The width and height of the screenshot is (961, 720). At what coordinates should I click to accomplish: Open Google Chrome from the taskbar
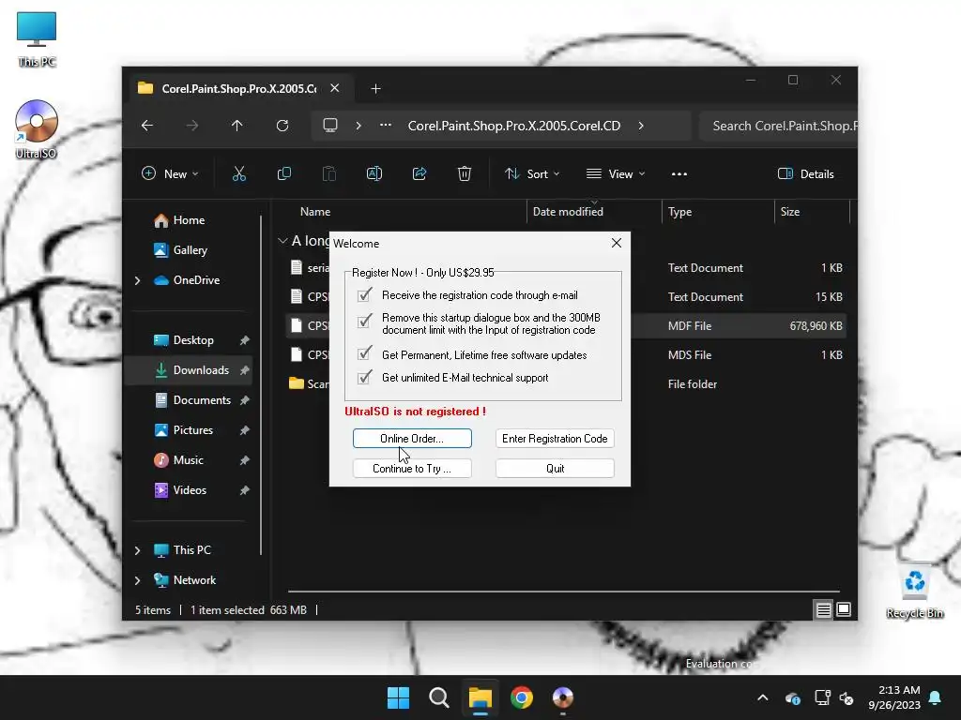522,697
